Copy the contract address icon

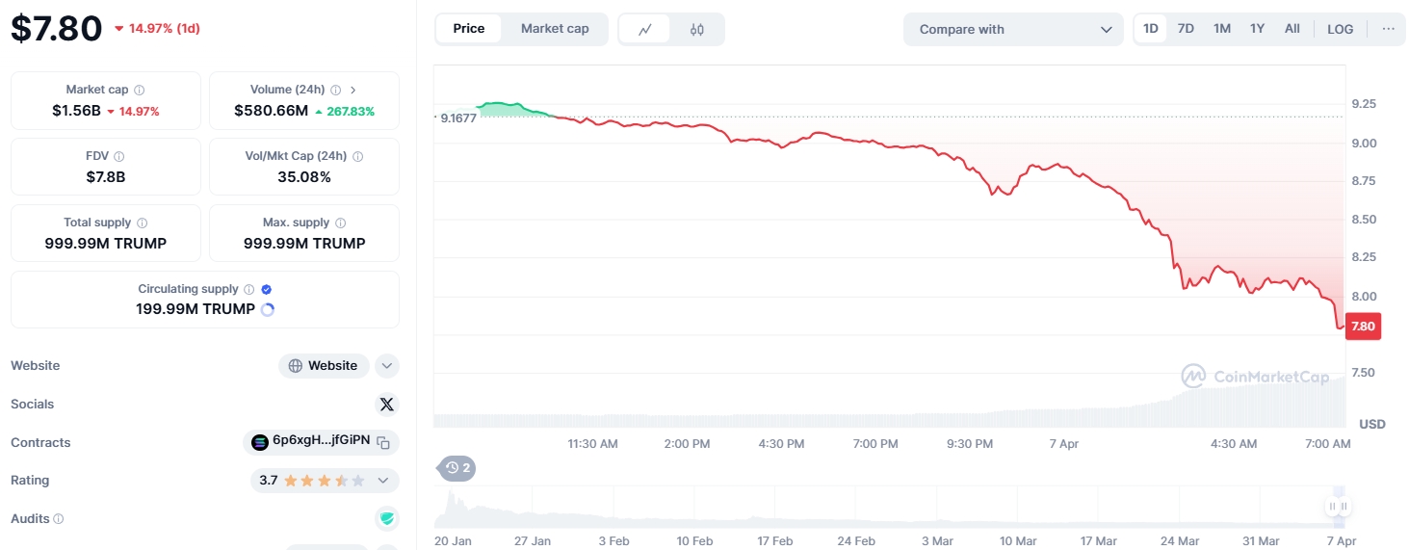tap(383, 442)
